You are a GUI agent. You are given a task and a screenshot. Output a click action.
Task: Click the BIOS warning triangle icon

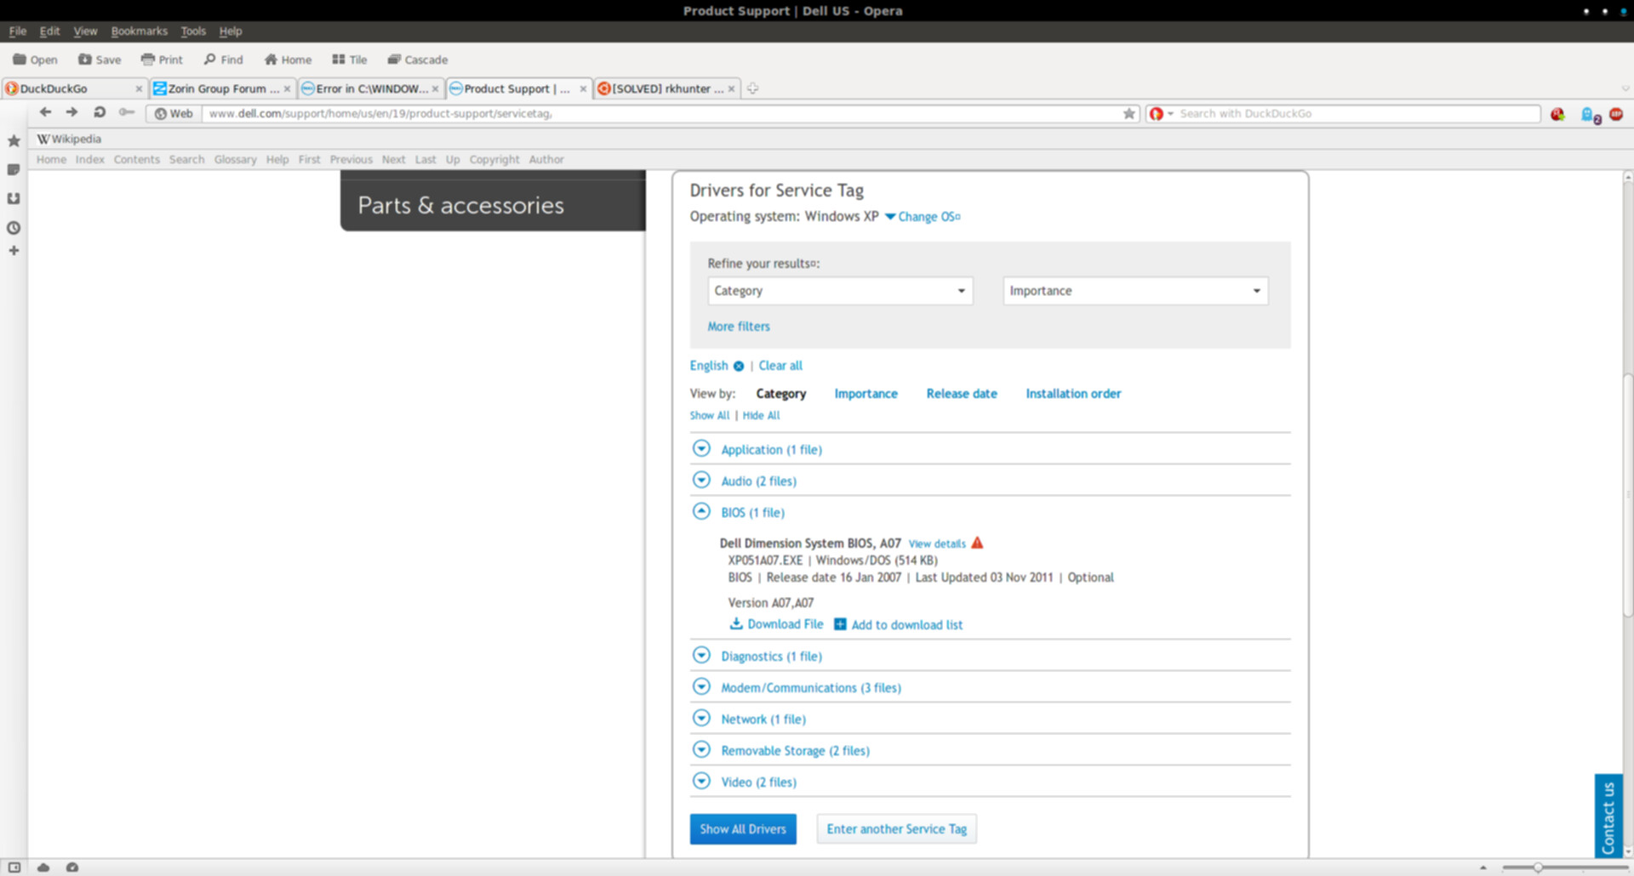coord(977,543)
